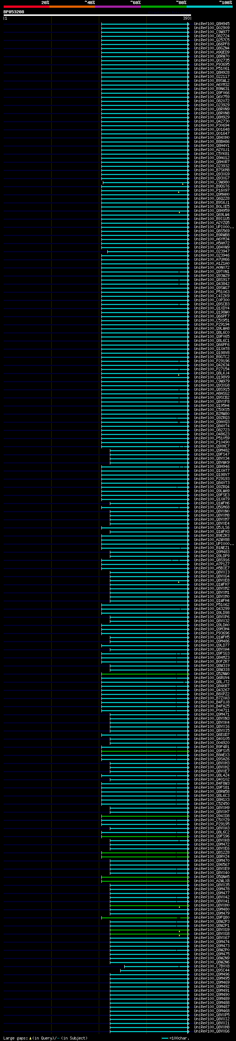The height and width of the screenshot is (1041, 236).
Task: Select label UniRef100_A6YM32
Action: pyautogui.click(x=212, y=85)
